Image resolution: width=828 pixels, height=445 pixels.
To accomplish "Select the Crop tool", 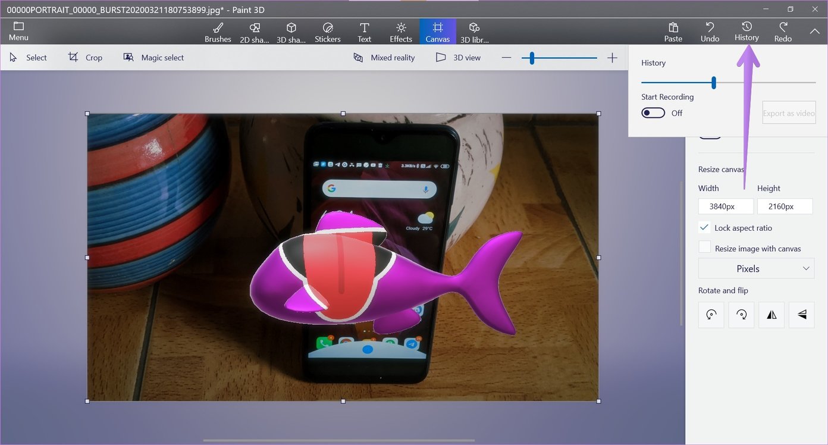I will [85, 57].
